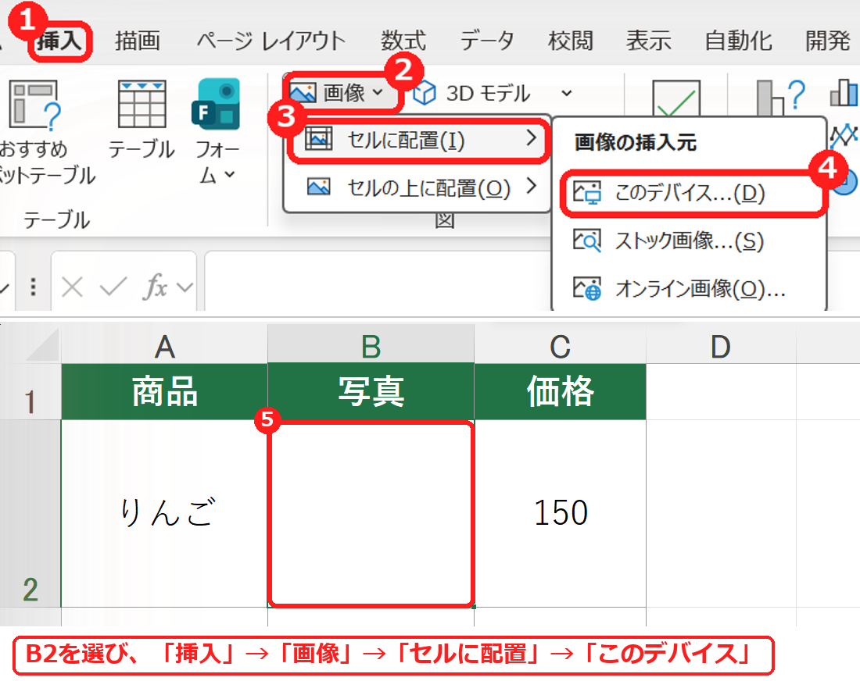
Task: Click the formula bar three-dot handle
Action: pos(34,287)
